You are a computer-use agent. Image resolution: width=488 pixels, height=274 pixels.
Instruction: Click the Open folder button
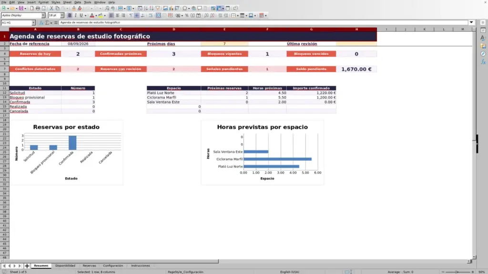click(12, 9)
